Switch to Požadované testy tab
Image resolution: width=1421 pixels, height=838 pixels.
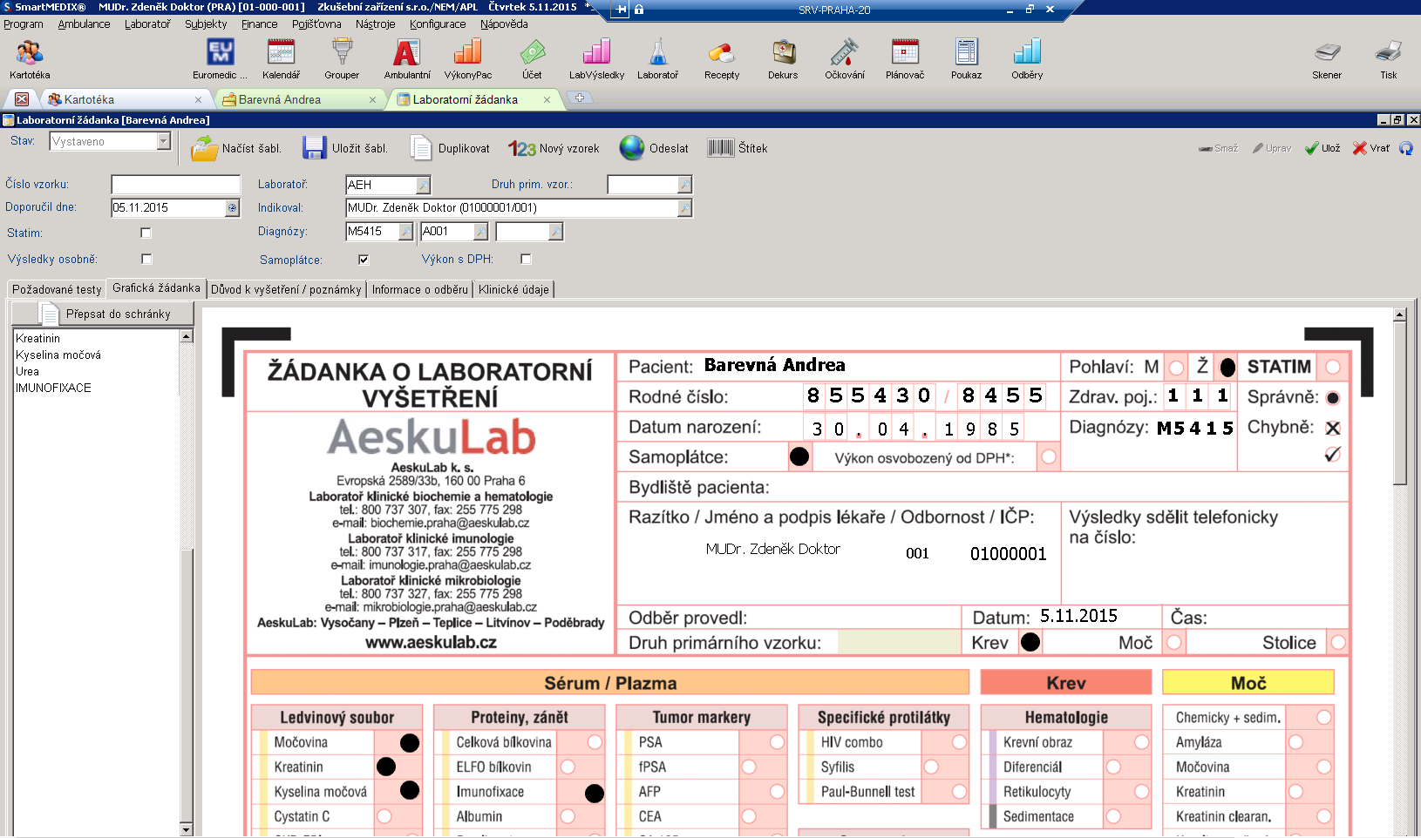pyautogui.click(x=57, y=289)
